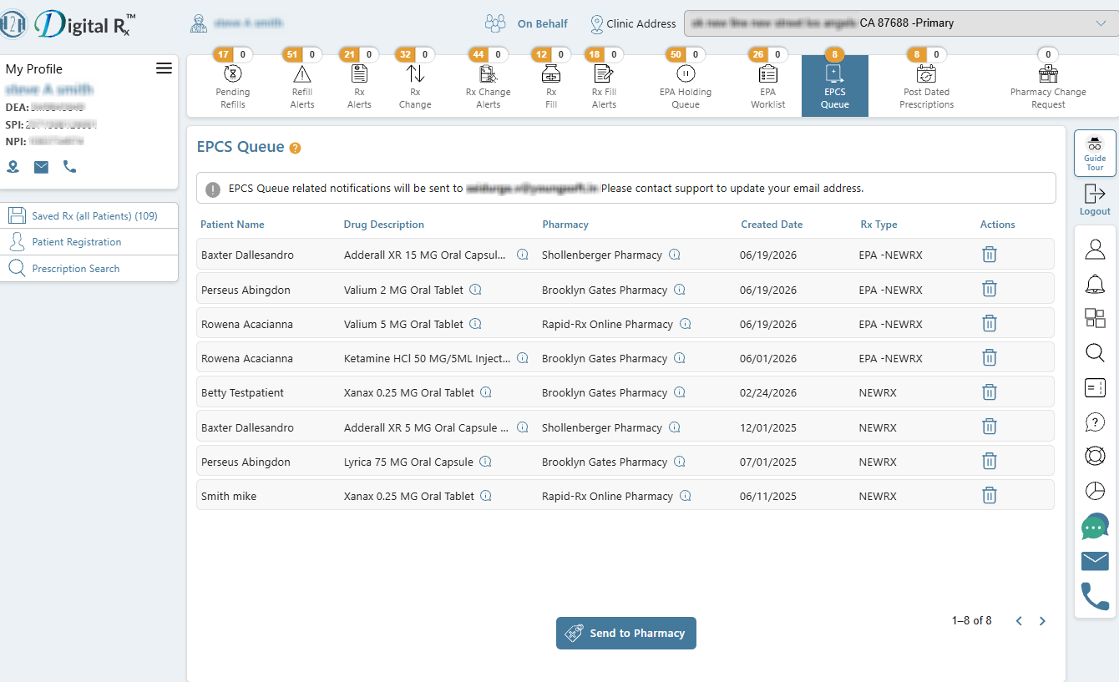Image resolution: width=1119 pixels, height=682 pixels.
Task: Click the blue mail icon in sidebar
Action: (1095, 561)
